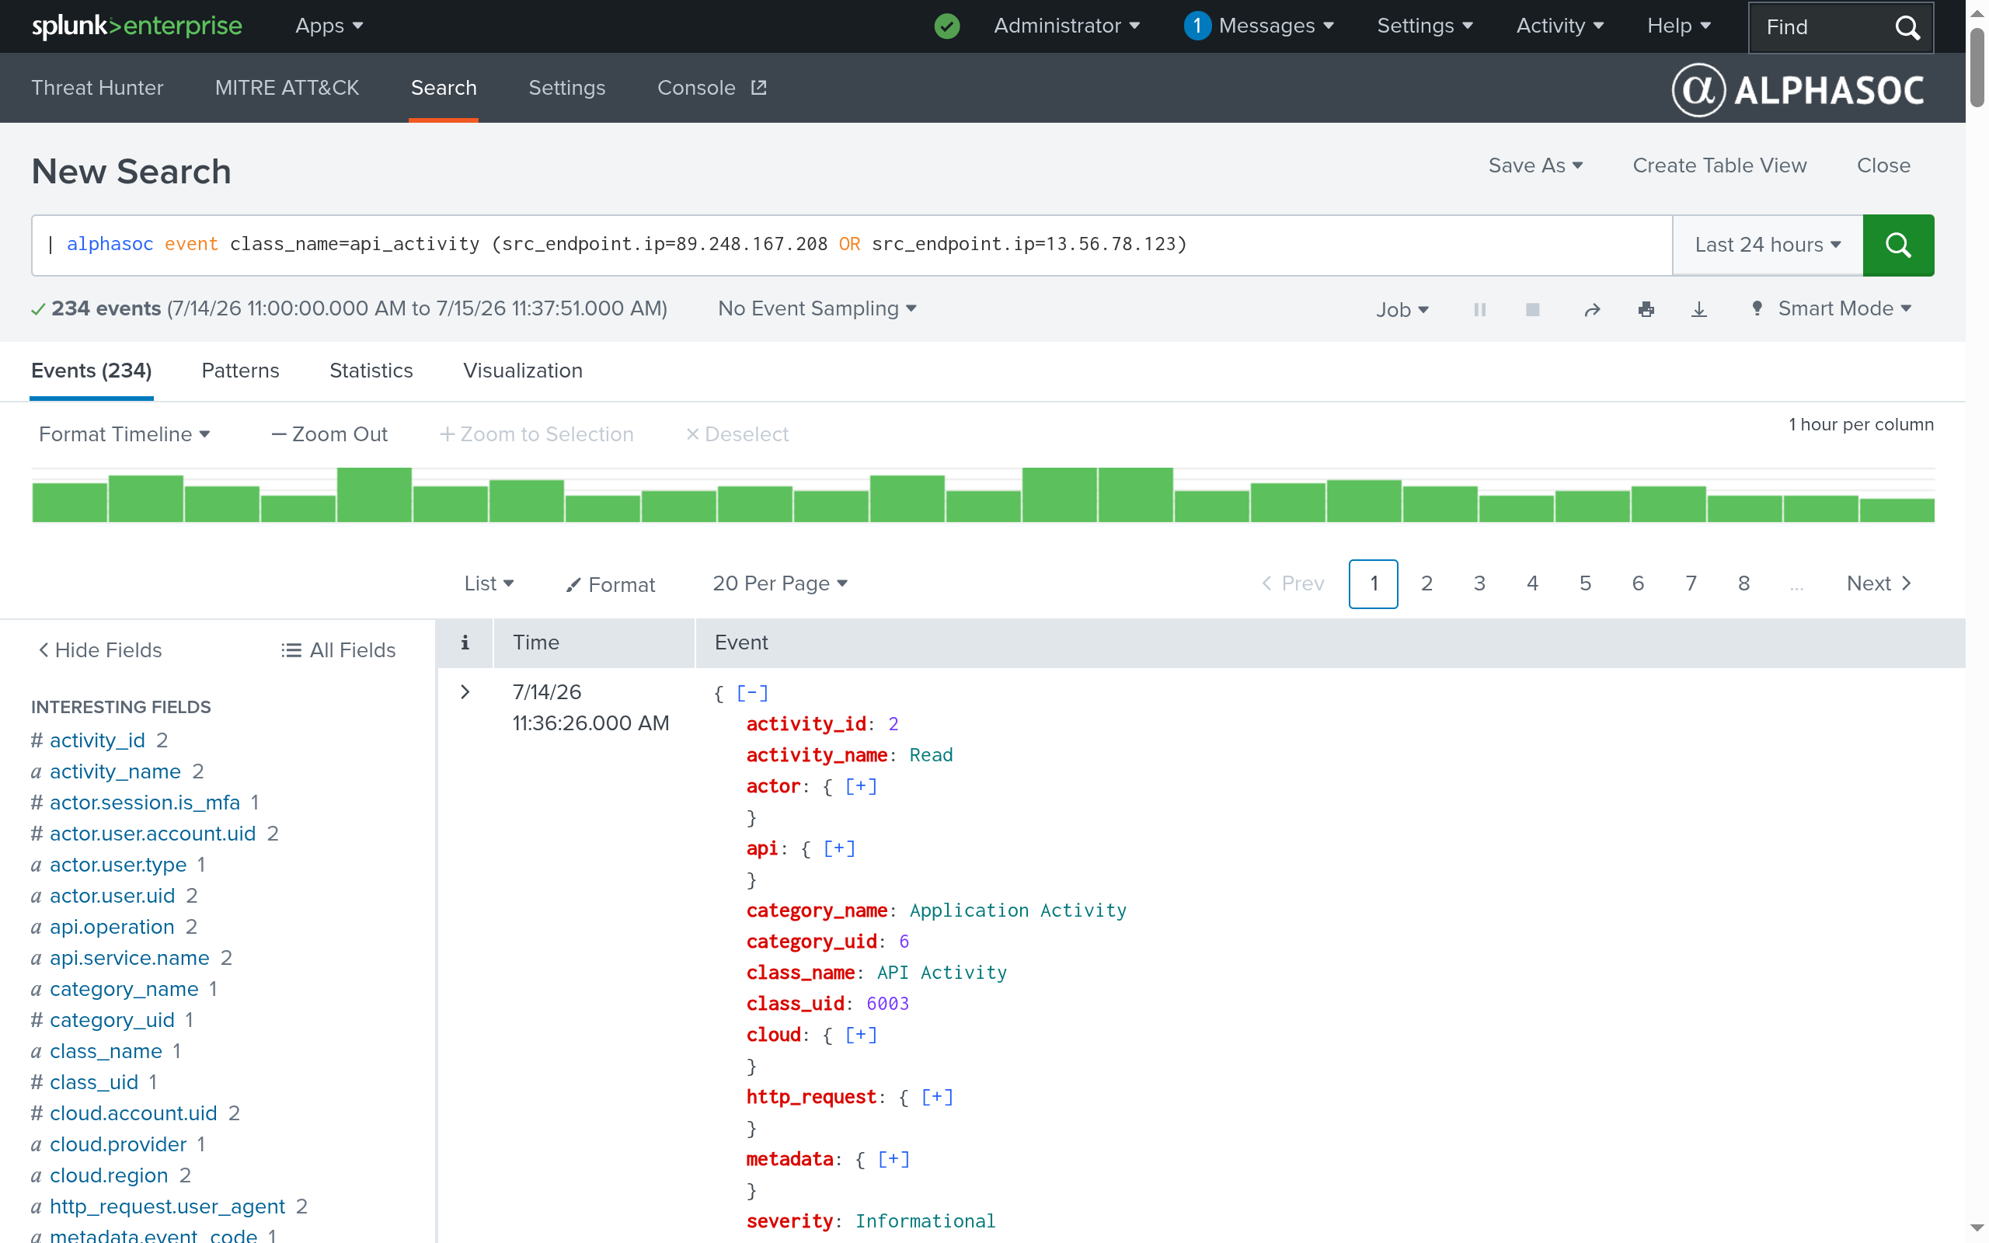Image resolution: width=1989 pixels, height=1243 pixels.
Task: Open the Activity dropdown
Action: click(1559, 26)
